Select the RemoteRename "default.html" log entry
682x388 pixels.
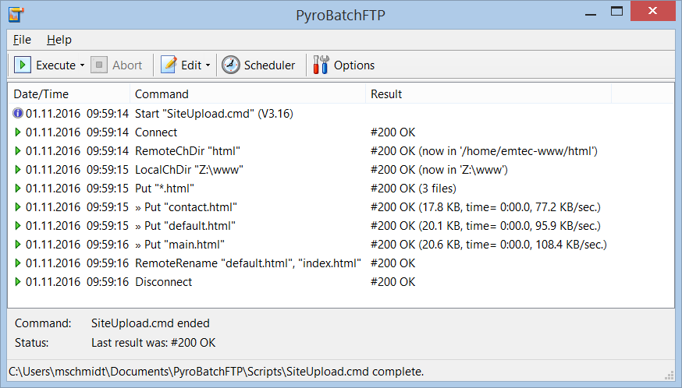click(x=247, y=263)
